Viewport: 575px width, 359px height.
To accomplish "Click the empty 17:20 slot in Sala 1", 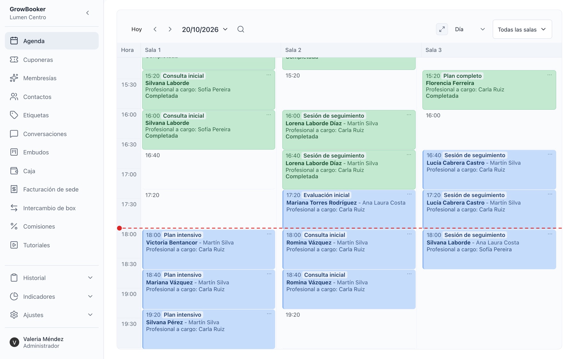I will (x=209, y=209).
